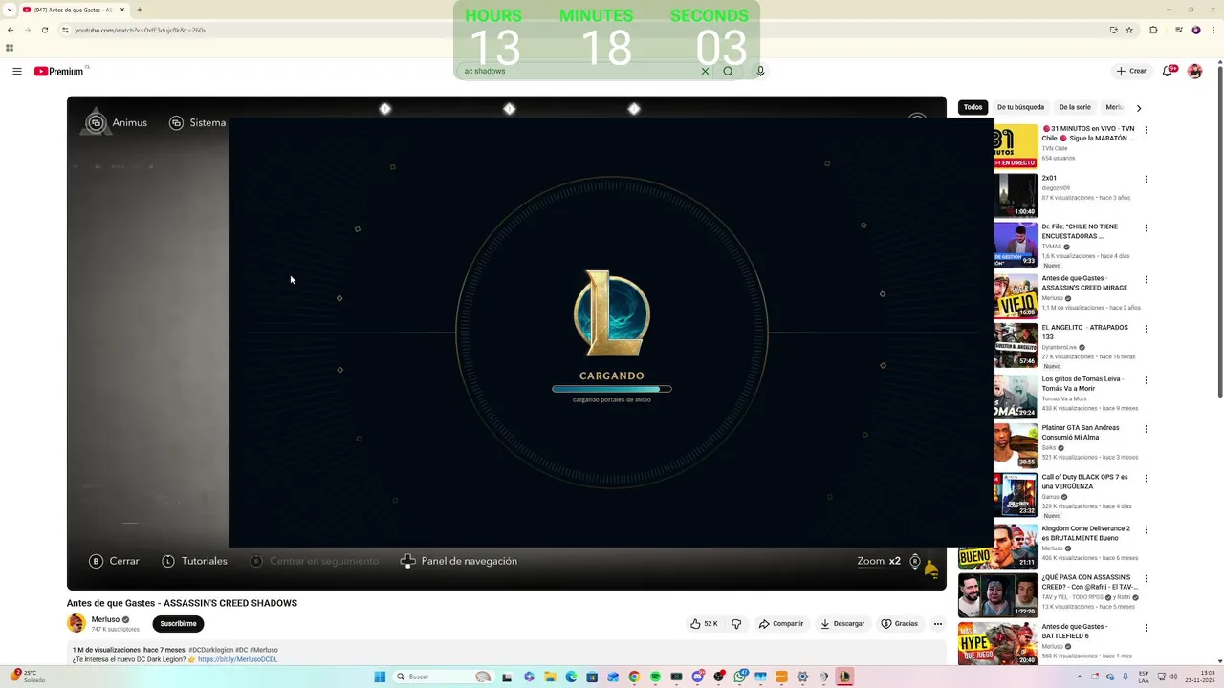Image resolution: width=1224 pixels, height=688 pixels.
Task: Run the search with the magnifier button
Action: pyautogui.click(x=729, y=71)
